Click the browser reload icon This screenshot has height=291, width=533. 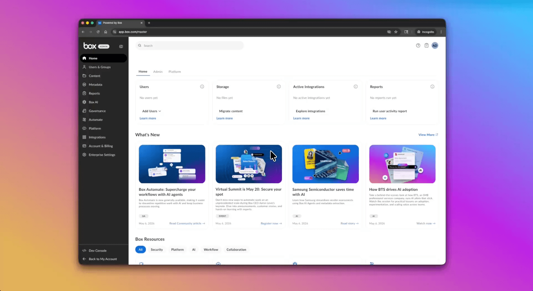(98, 32)
